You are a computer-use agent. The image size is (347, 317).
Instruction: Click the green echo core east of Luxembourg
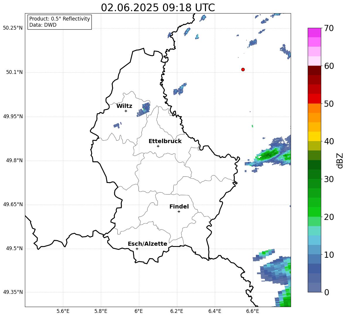coord(268,154)
